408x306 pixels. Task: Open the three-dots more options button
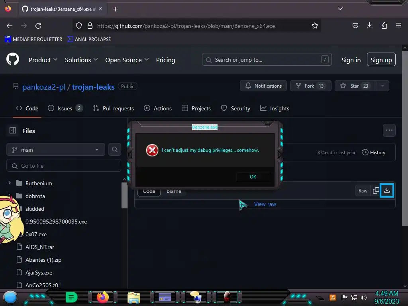(389, 130)
